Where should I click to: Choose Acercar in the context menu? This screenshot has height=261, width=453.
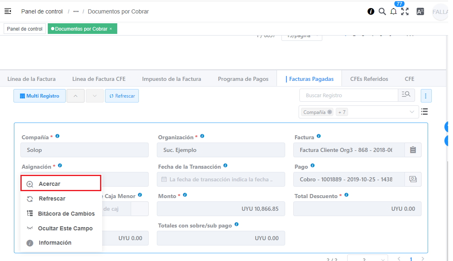point(61,184)
